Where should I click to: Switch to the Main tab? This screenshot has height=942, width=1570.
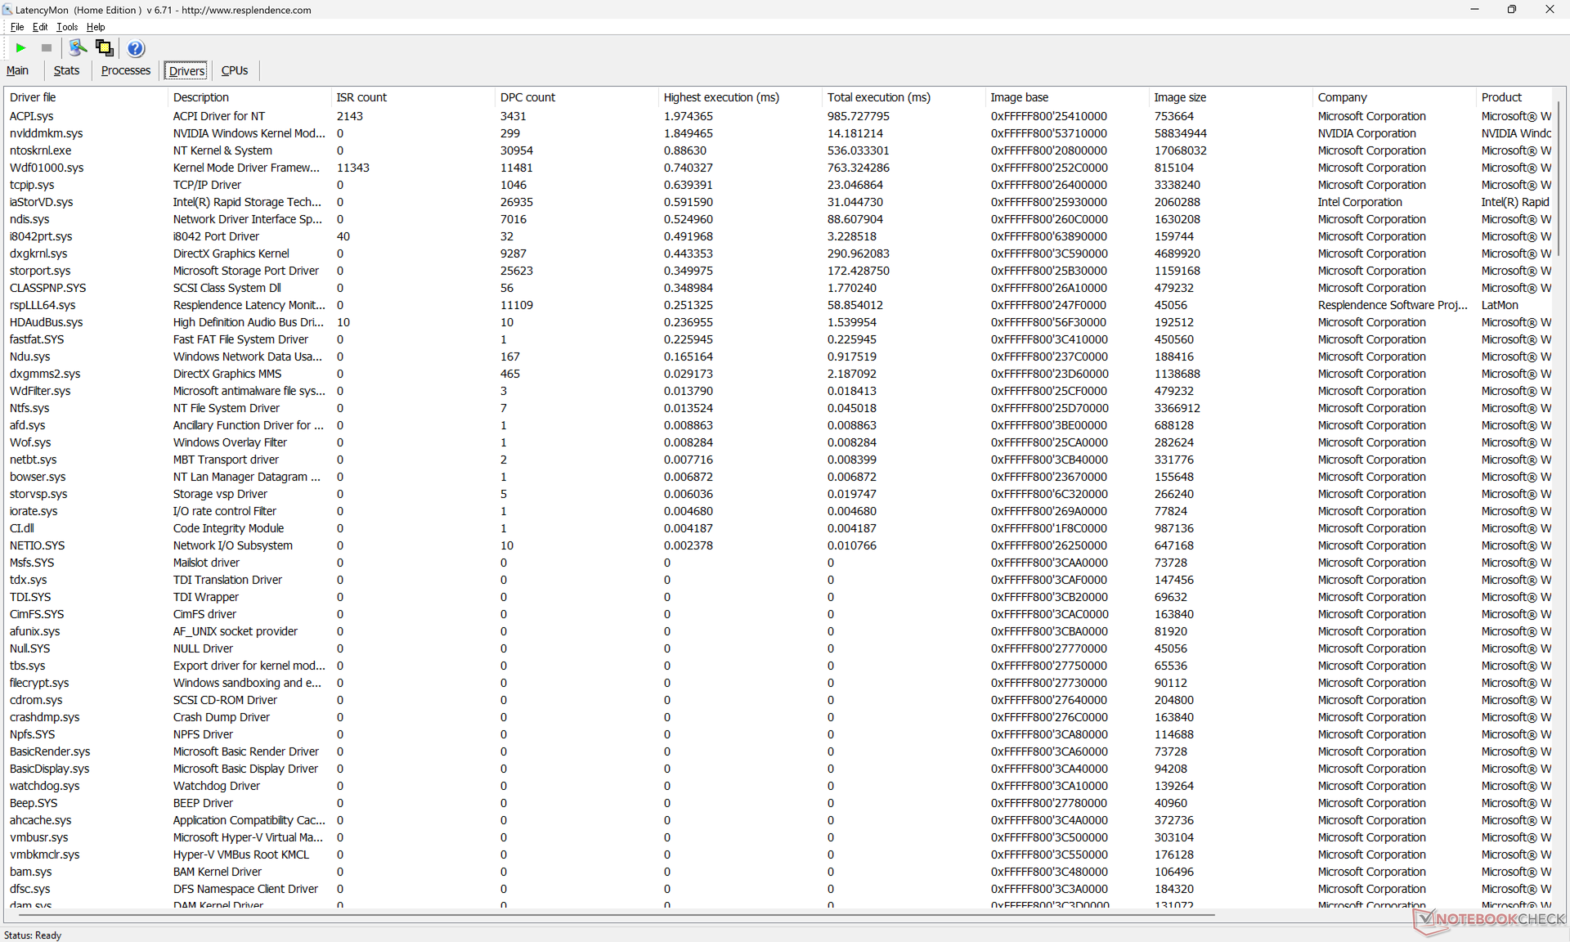click(17, 70)
